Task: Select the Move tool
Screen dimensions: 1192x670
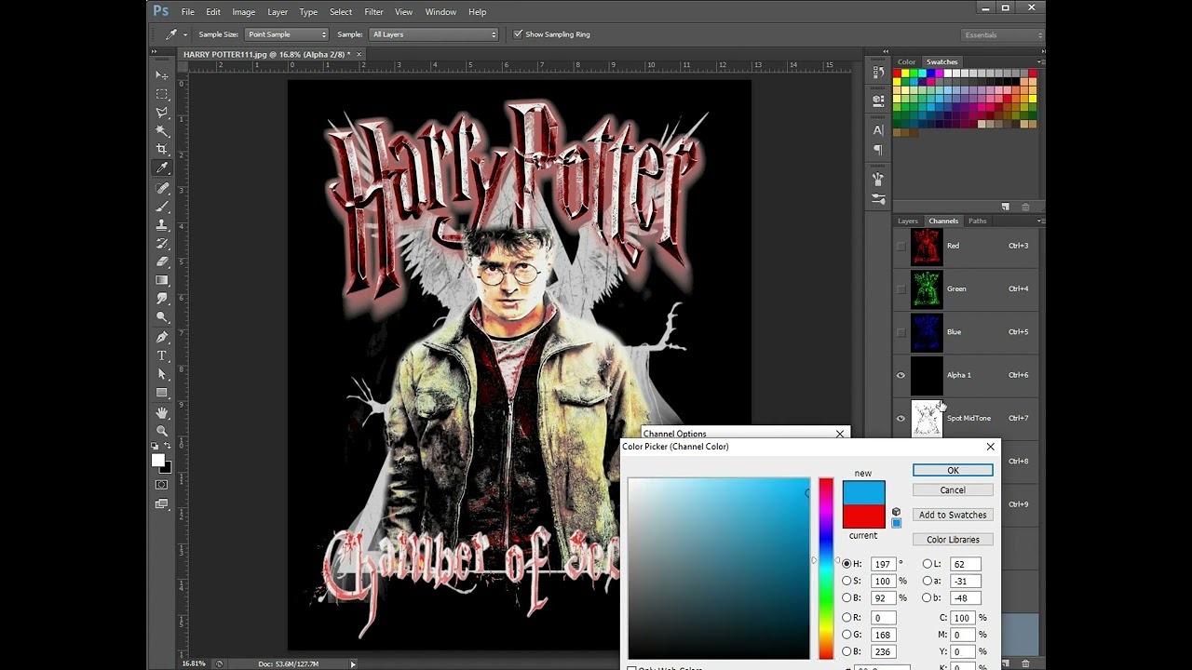Action: click(162, 75)
